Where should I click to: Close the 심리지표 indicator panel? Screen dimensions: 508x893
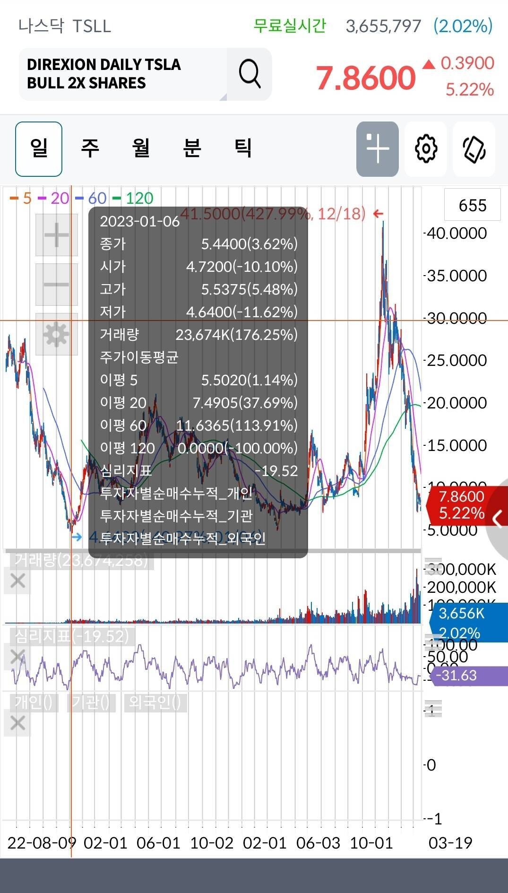(x=17, y=656)
